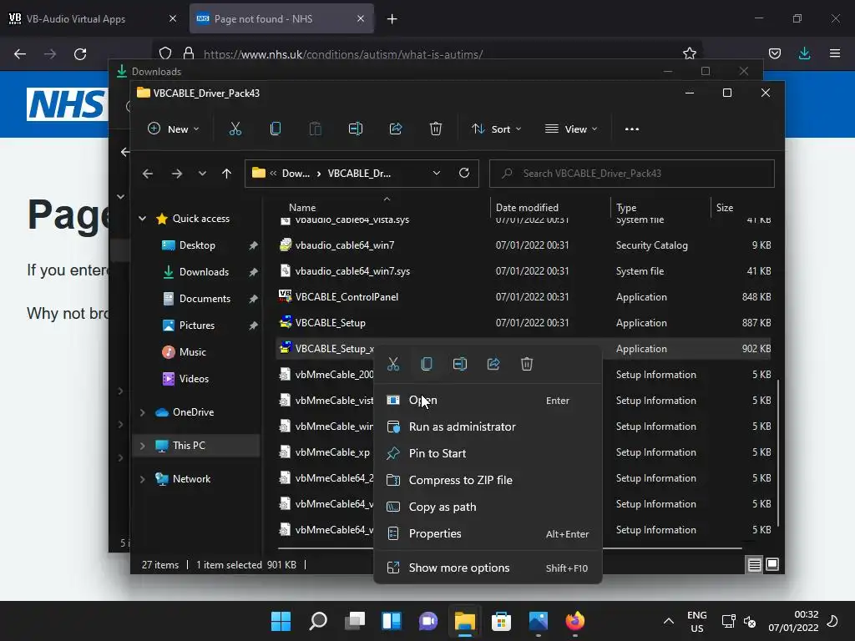Open the Firefox application menu
The height and width of the screenshot is (641, 855).
(x=835, y=53)
